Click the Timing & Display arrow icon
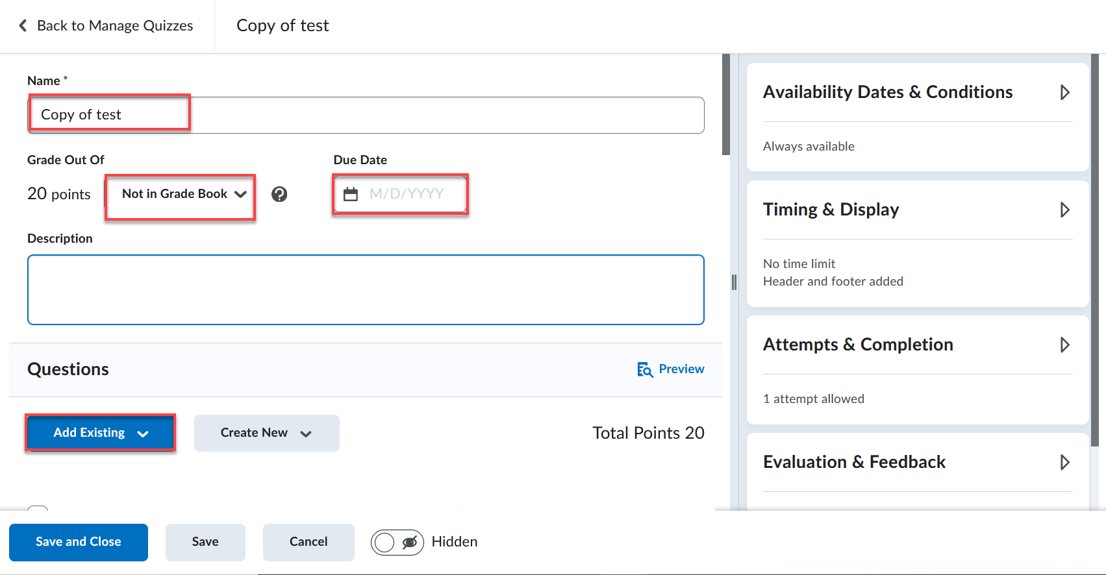Screen dimensions: 1106x575 click(x=1064, y=210)
